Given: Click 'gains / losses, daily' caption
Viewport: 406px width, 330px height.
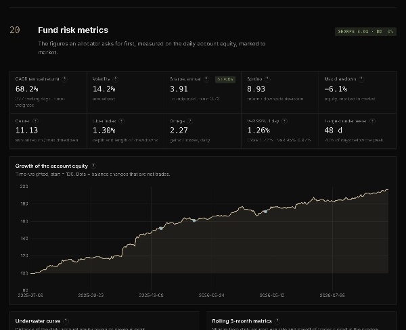Looking at the screenshot, I should [x=189, y=140].
